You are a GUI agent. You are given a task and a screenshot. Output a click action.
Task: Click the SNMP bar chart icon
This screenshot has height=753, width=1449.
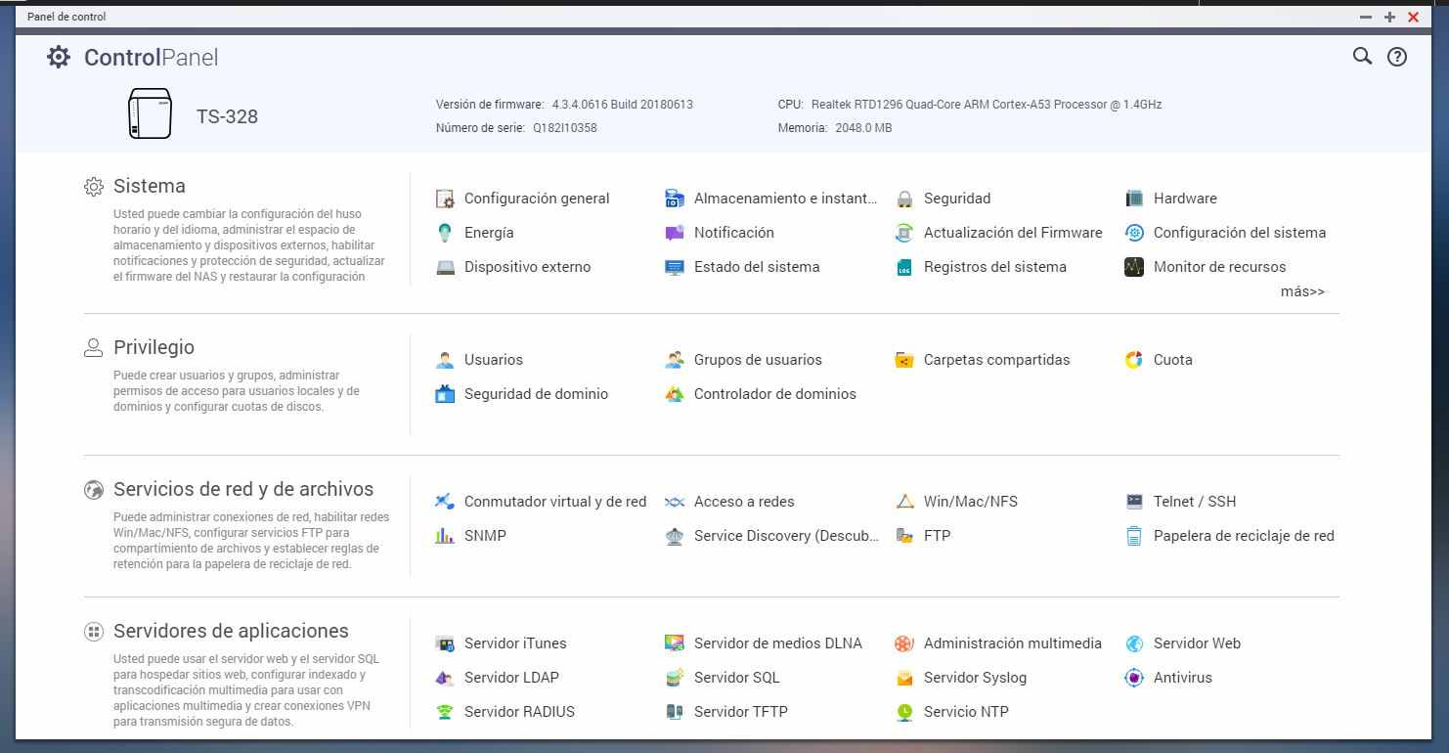click(445, 536)
